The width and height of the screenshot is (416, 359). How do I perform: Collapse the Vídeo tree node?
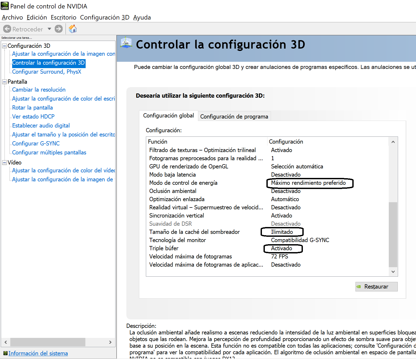click(x=4, y=163)
